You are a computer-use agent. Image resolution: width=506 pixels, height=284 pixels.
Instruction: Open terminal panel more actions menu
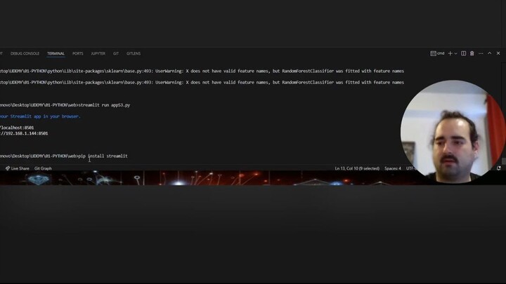481,53
